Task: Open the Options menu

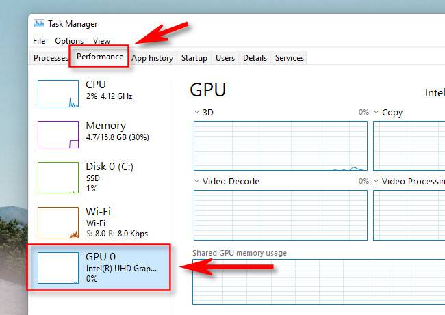Action: point(69,41)
